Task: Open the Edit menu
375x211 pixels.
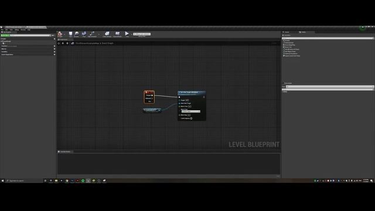Action: point(6,30)
